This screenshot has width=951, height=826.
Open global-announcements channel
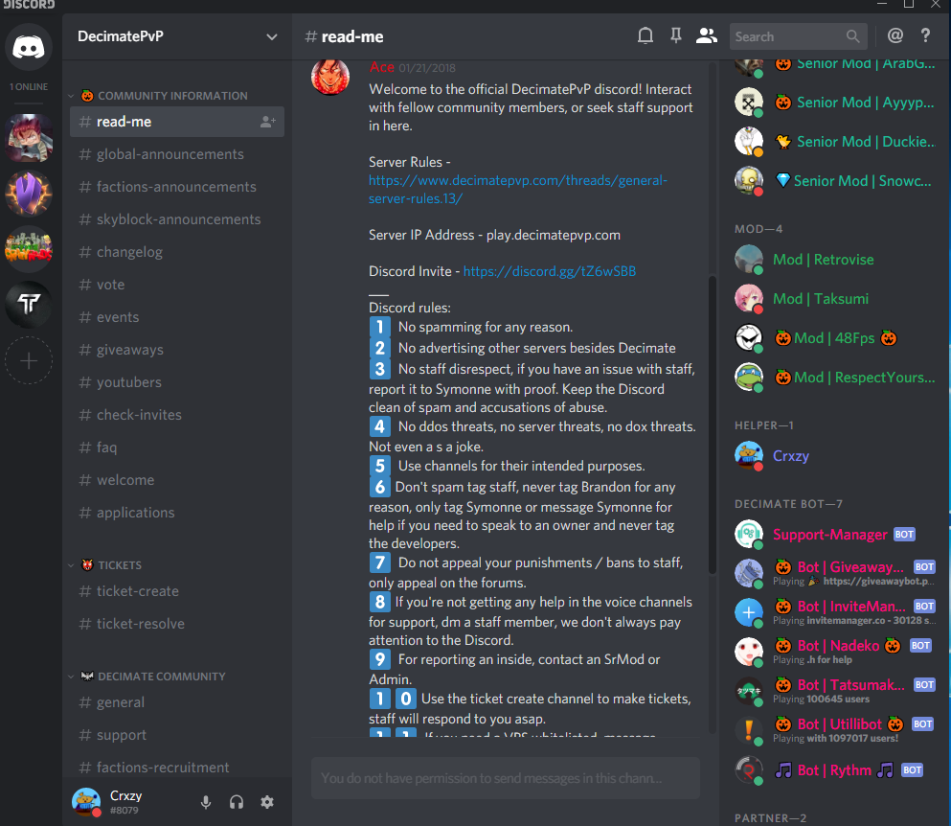[177, 154]
